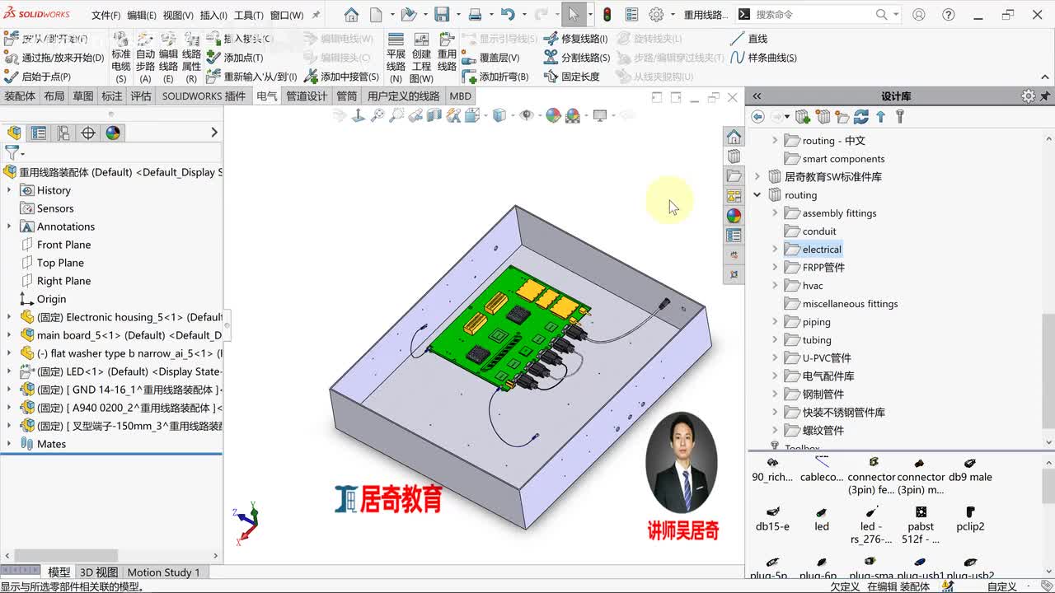Click Create Drawing (创建工程图) tool
Viewport: 1055px width, 593px height.
tap(421, 58)
